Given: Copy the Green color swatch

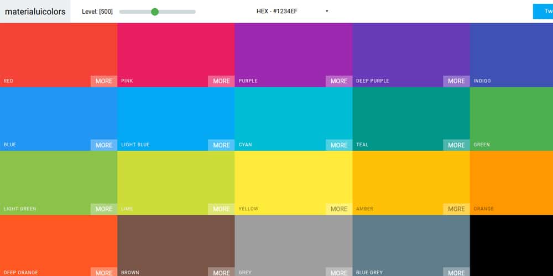Looking at the screenshot, I should [512, 119].
